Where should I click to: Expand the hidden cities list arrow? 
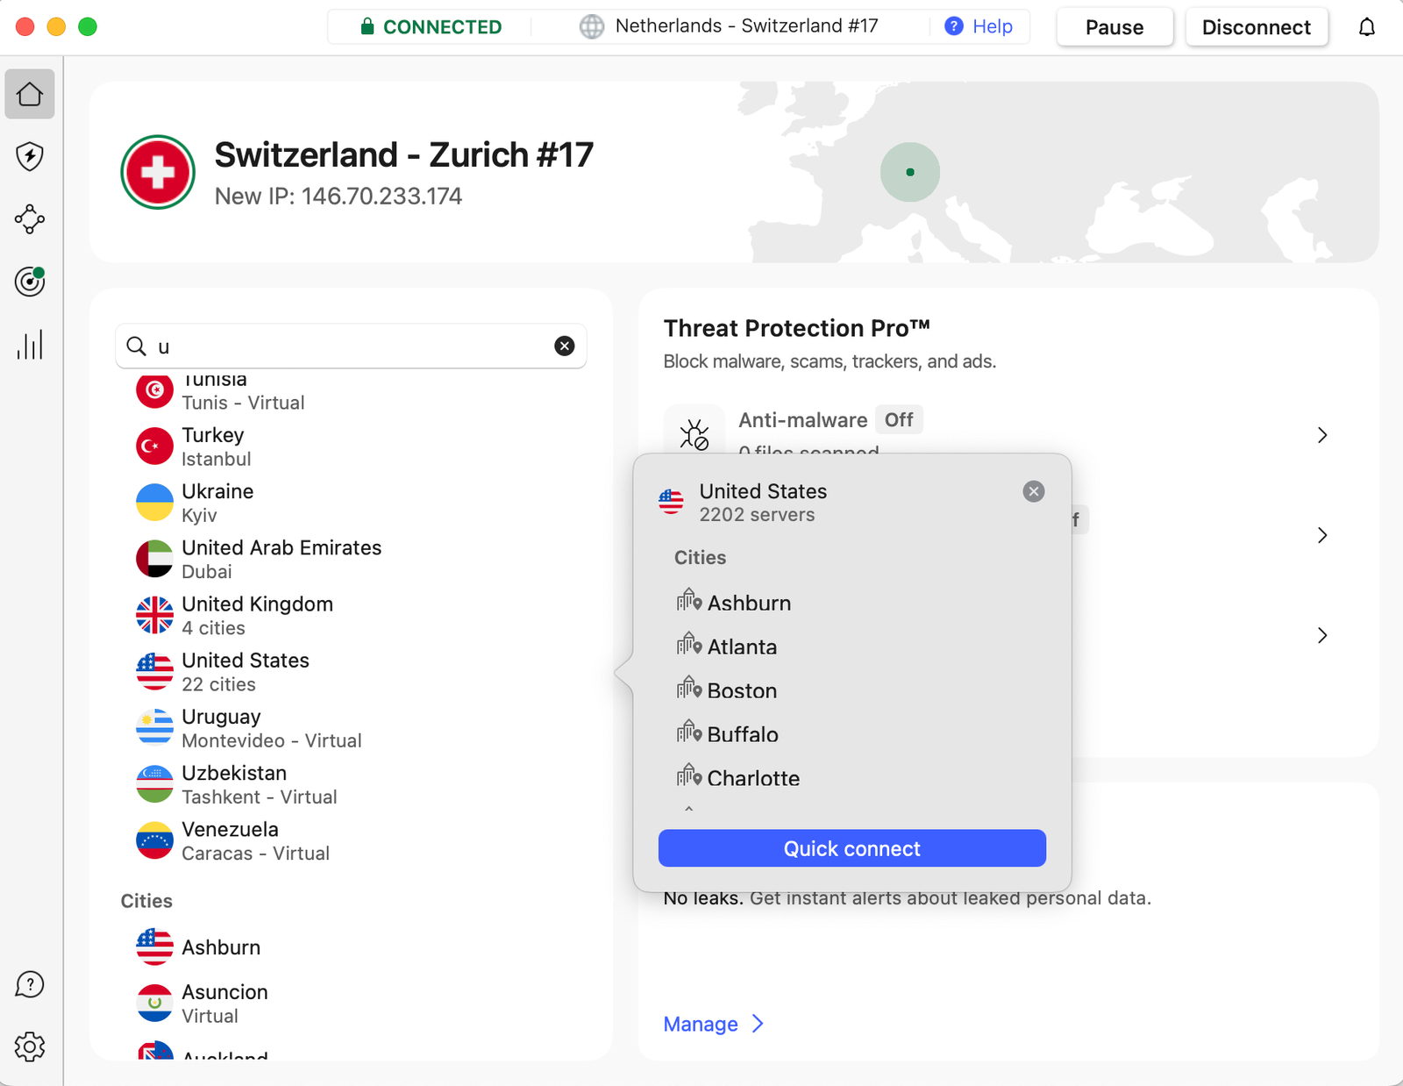click(689, 809)
